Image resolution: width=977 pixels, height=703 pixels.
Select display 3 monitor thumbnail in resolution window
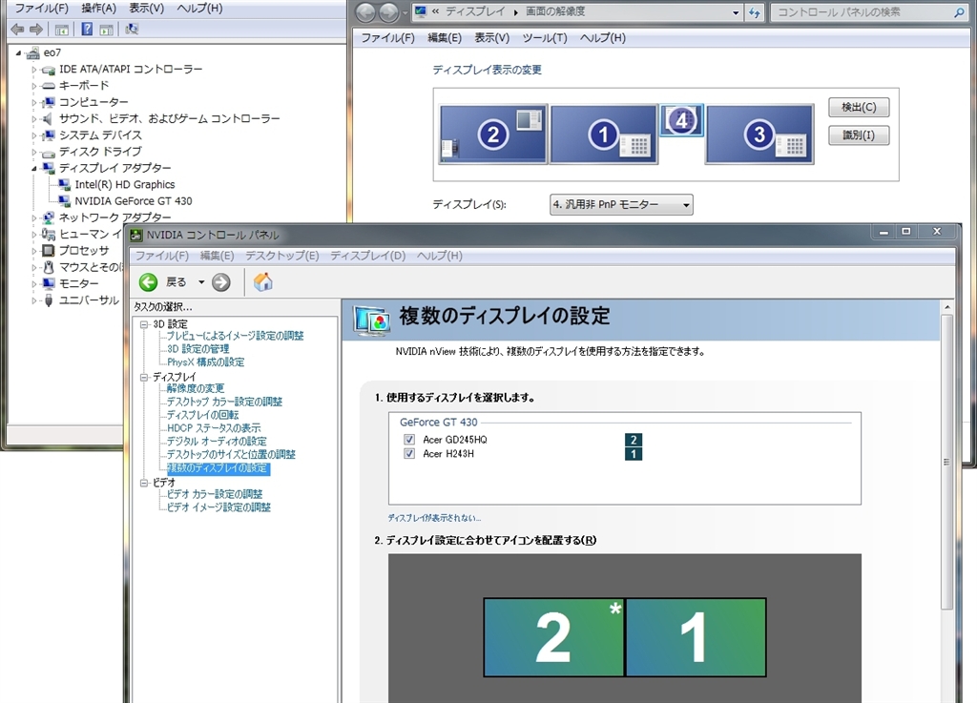[759, 134]
